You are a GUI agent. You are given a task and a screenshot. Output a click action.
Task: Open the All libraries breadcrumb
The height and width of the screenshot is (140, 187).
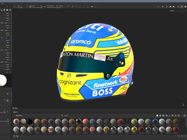pos(19,115)
